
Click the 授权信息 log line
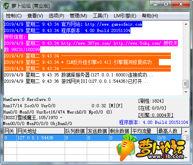point(16,37)
